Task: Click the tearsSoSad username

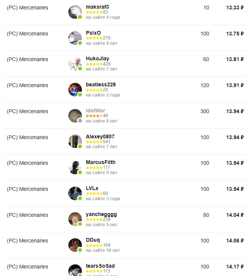Action: coord(100,266)
